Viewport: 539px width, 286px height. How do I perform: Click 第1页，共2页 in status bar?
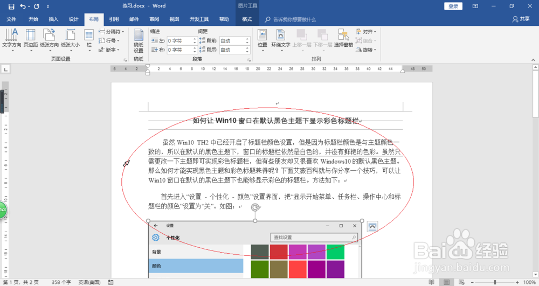[21, 282]
